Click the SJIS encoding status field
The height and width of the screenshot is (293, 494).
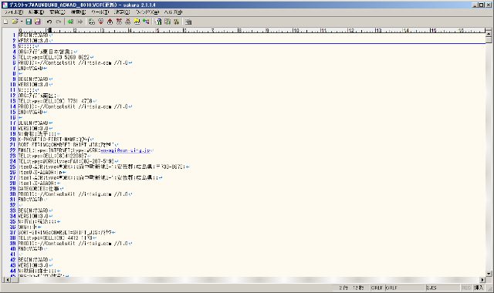442,288
